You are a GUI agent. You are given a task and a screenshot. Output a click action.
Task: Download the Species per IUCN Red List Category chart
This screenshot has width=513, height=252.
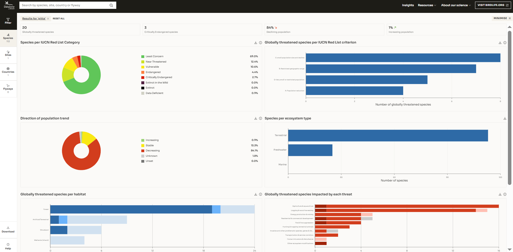pyautogui.click(x=256, y=43)
